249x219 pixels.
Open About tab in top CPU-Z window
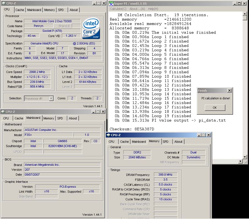pyautogui.click(x=74, y=10)
